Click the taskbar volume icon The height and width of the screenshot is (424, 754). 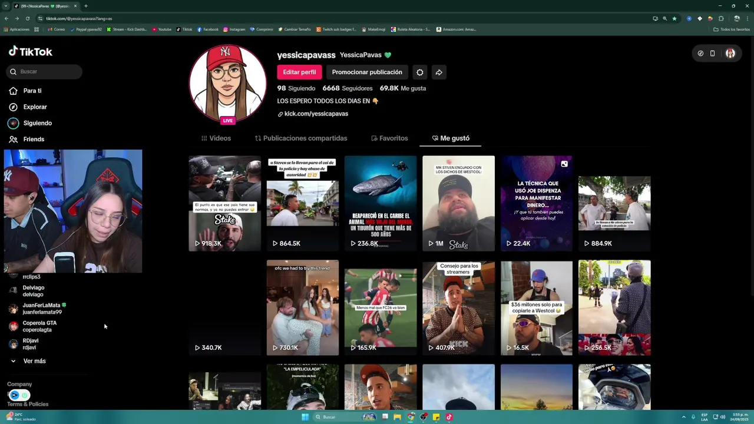tap(723, 417)
